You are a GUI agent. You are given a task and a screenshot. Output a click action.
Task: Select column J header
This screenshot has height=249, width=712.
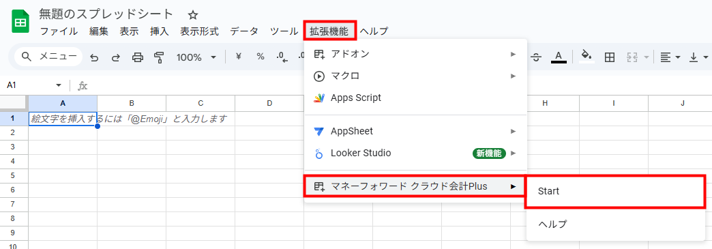pyautogui.click(x=680, y=103)
